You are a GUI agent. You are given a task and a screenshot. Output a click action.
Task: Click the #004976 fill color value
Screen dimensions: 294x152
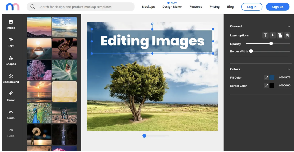pyautogui.click(x=284, y=77)
